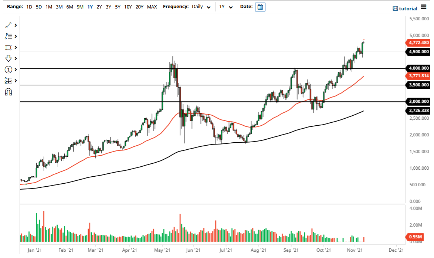Open the calendar date picker
434x258 pixels.
pos(260,7)
